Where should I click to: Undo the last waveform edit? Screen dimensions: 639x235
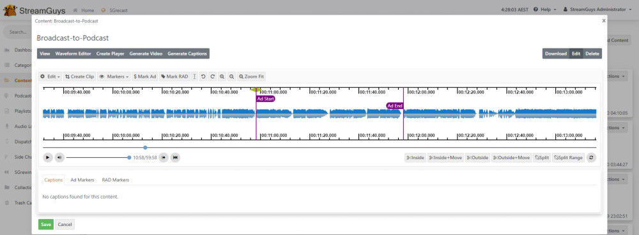tap(203, 76)
